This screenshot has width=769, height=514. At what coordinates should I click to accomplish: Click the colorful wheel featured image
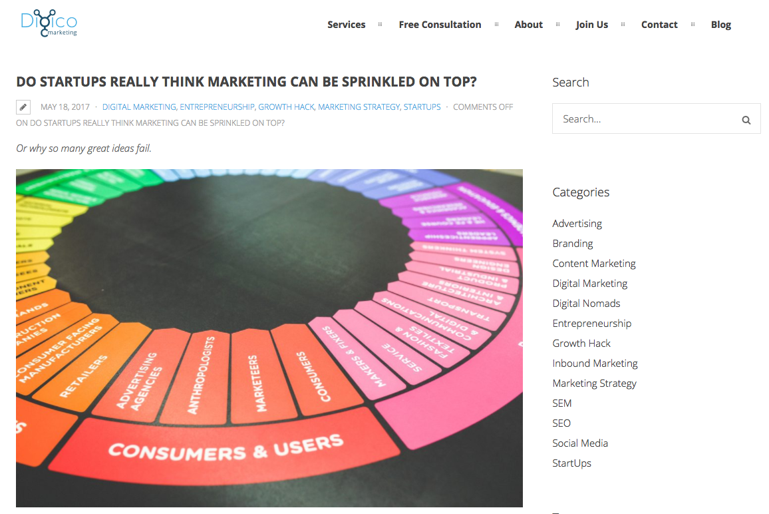(x=269, y=338)
